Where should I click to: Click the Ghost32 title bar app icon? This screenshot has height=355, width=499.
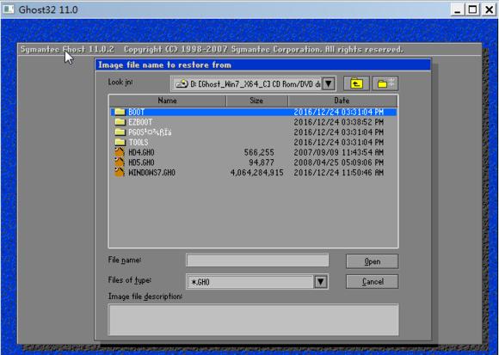pyautogui.click(x=9, y=9)
